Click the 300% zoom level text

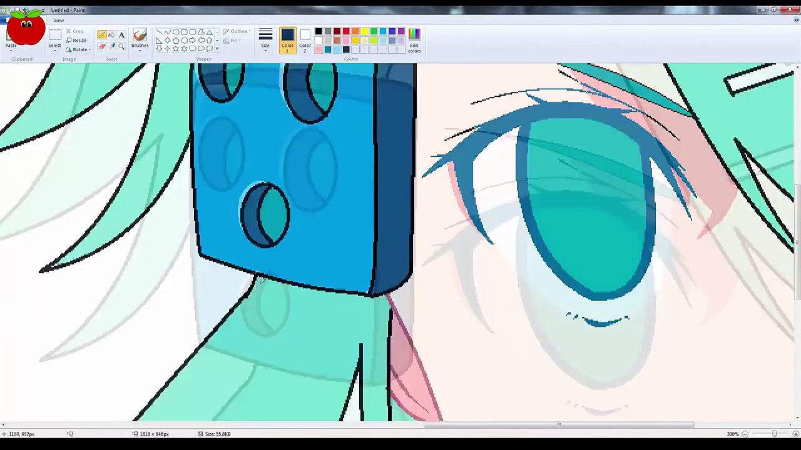(732, 434)
